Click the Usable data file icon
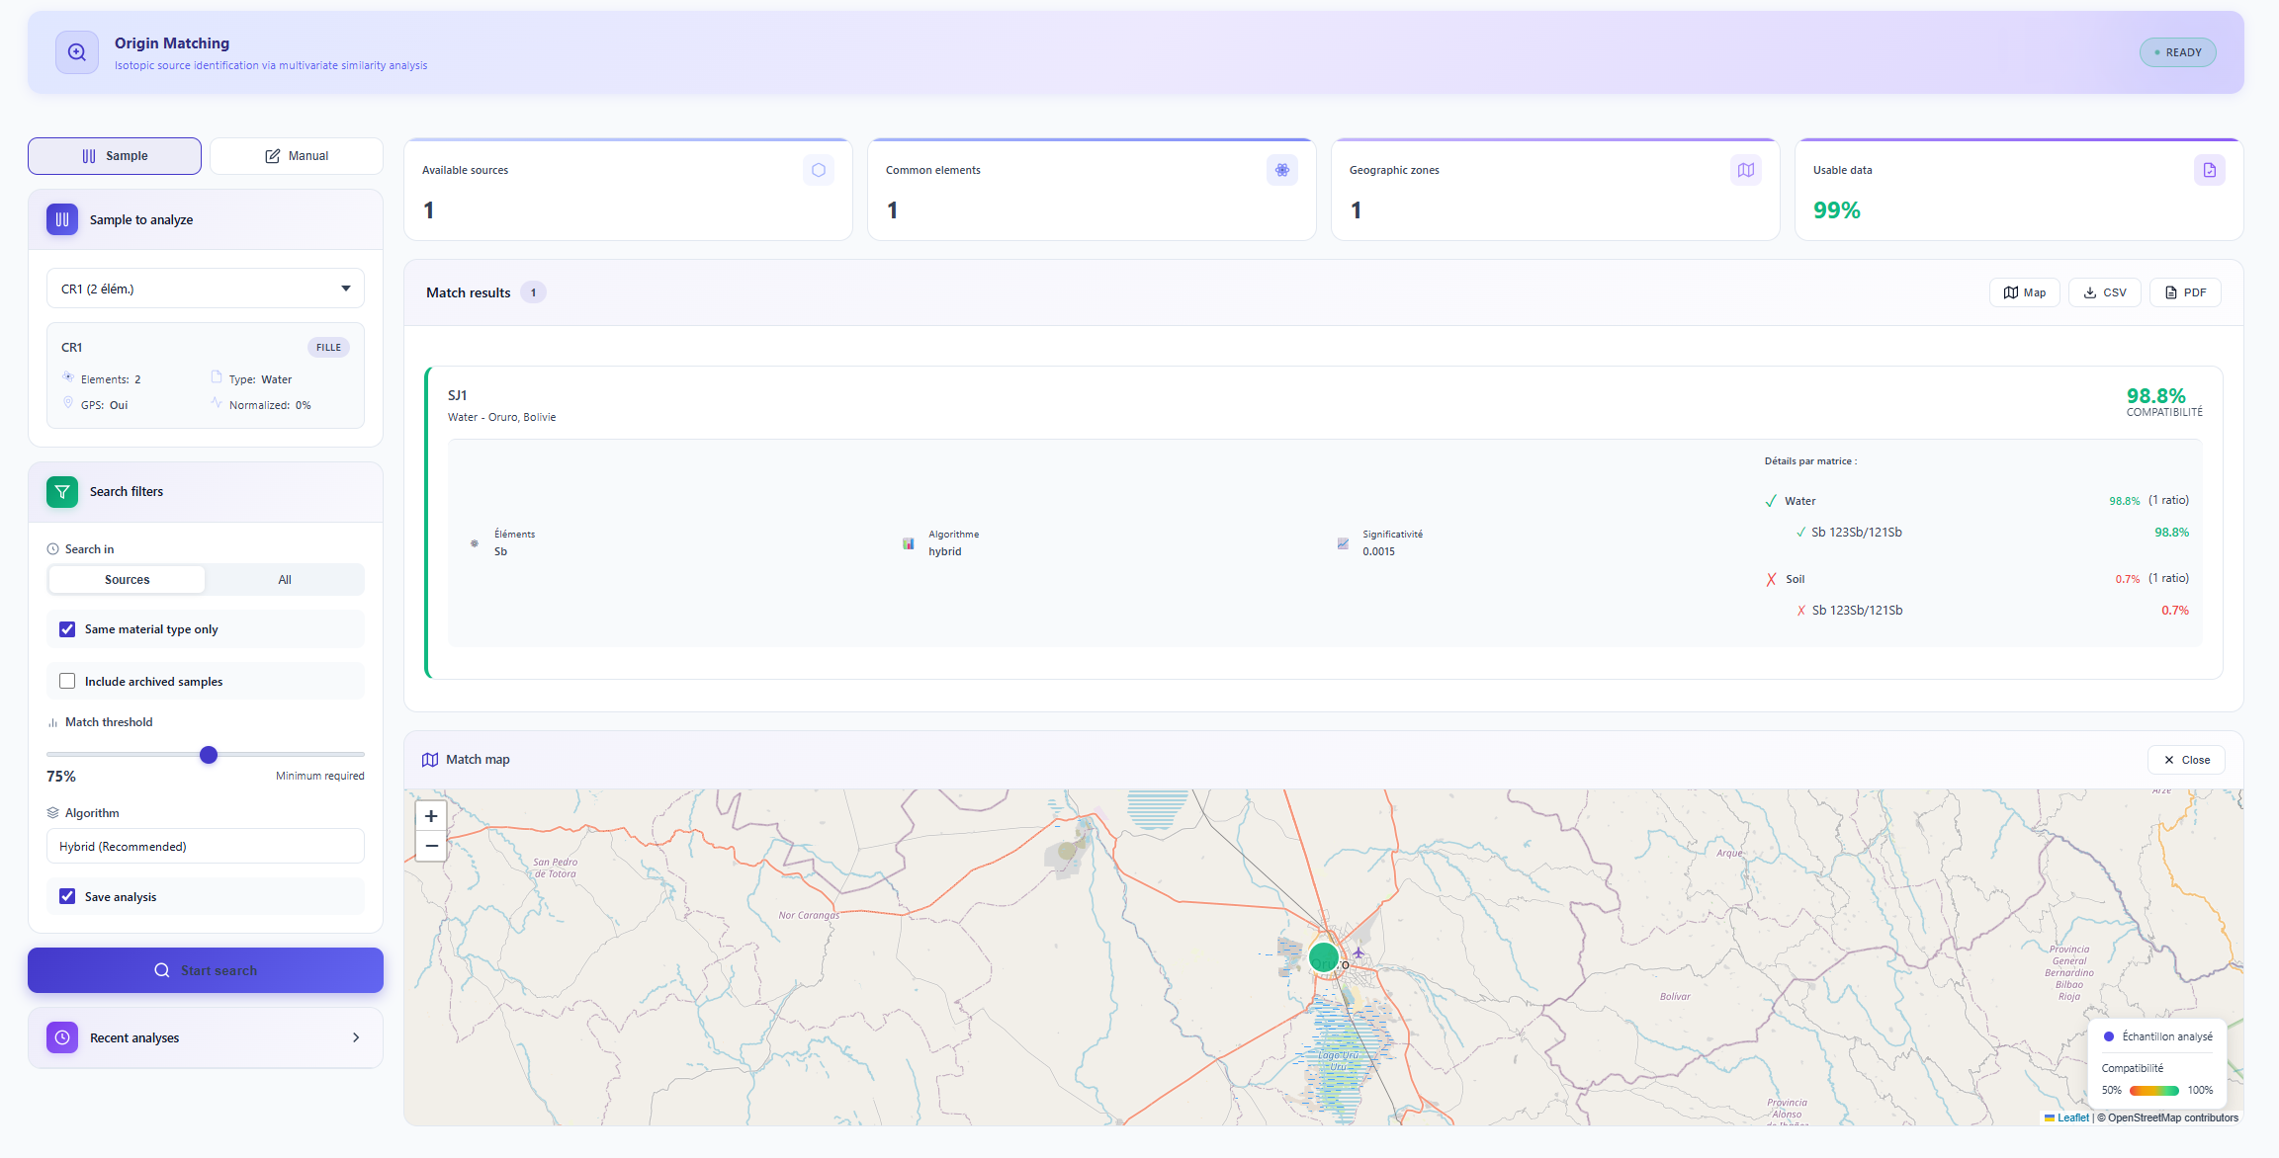 [2209, 170]
